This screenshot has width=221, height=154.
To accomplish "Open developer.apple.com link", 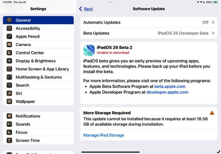I will click(x=167, y=92).
